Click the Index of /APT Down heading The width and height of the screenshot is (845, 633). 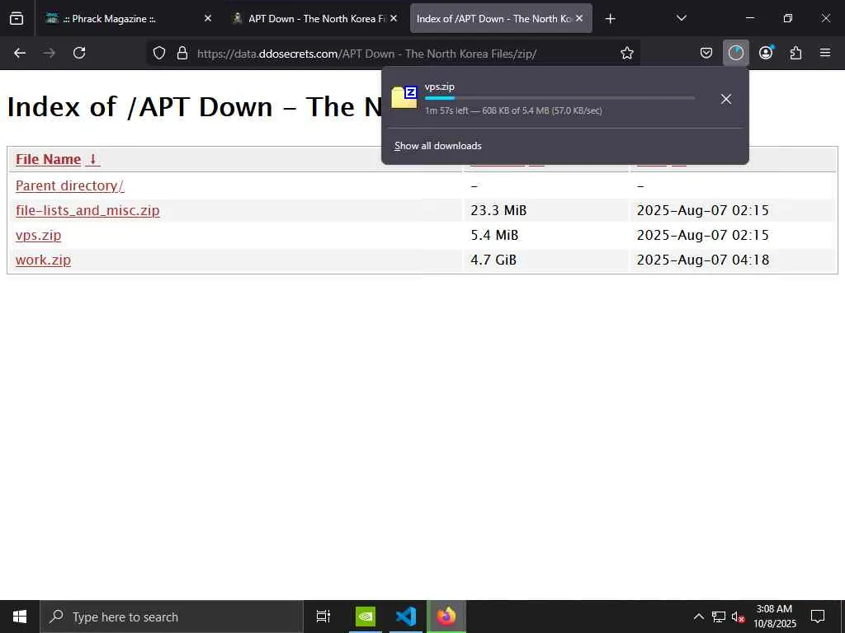[194, 106]
